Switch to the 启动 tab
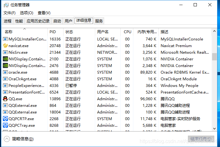Viewport: 220px width, 147px height. [57, 21]
